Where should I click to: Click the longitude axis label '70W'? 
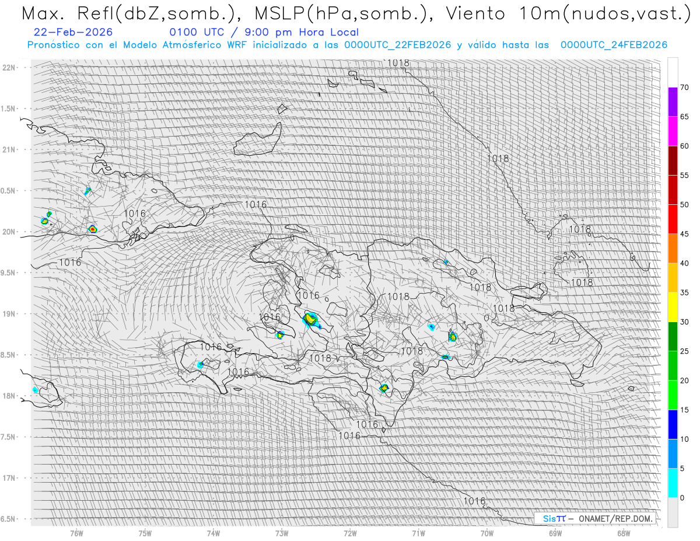(487, 534)
